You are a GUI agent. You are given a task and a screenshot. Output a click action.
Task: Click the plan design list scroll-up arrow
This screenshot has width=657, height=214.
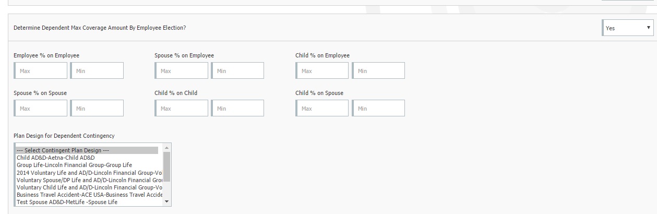coord(167,147)
